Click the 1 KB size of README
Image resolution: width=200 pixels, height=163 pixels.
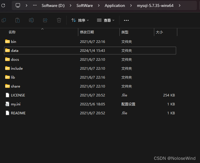point(171,113)
